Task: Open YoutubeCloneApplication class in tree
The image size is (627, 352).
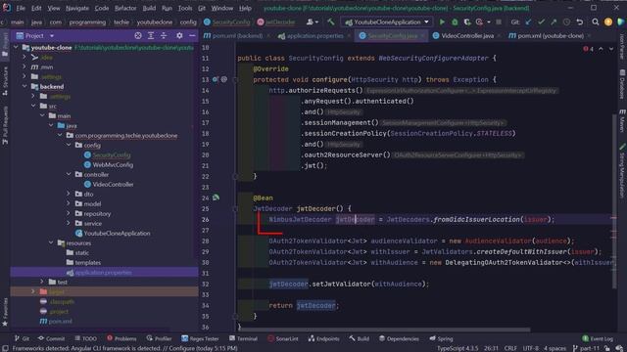Action: tap(117, 233)
